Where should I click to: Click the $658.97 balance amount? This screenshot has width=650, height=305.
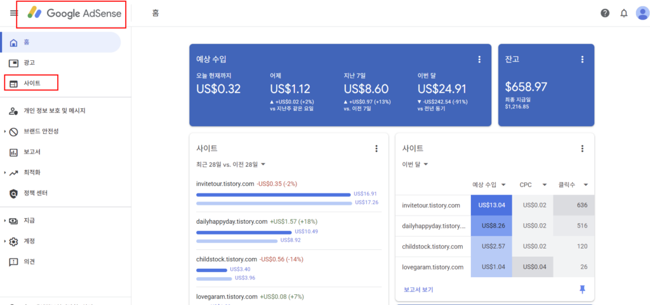pos(526,87)
